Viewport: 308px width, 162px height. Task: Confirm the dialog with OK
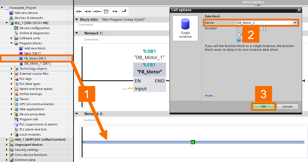[x=263, y=106]
